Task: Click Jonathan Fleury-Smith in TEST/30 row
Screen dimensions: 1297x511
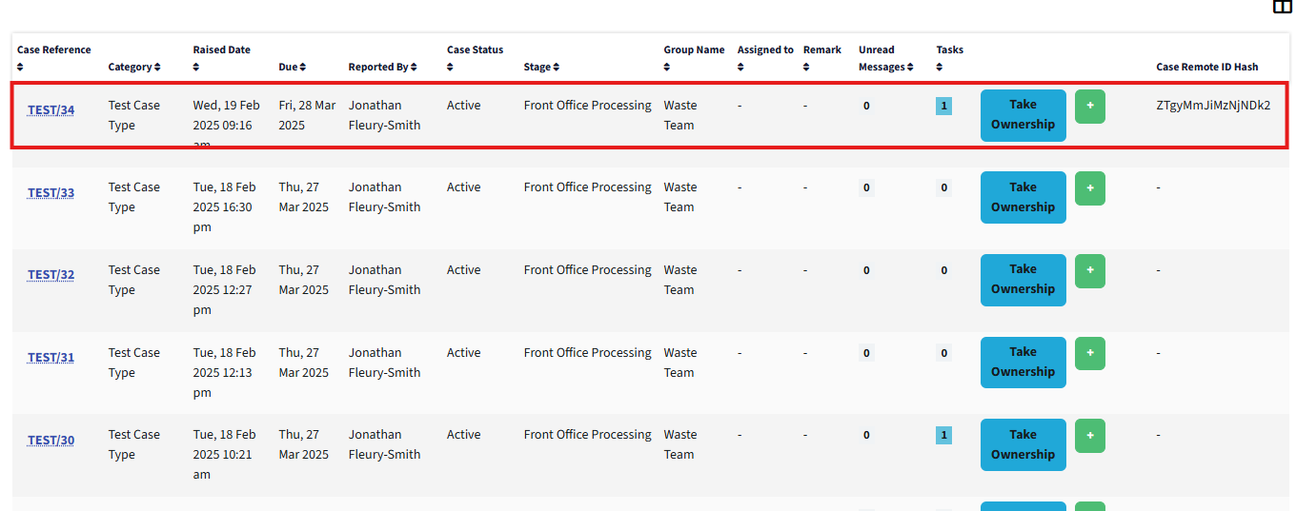Action: [384, 444]
